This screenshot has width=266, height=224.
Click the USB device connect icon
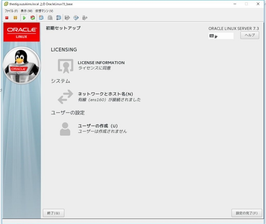[x=85, y=18]
